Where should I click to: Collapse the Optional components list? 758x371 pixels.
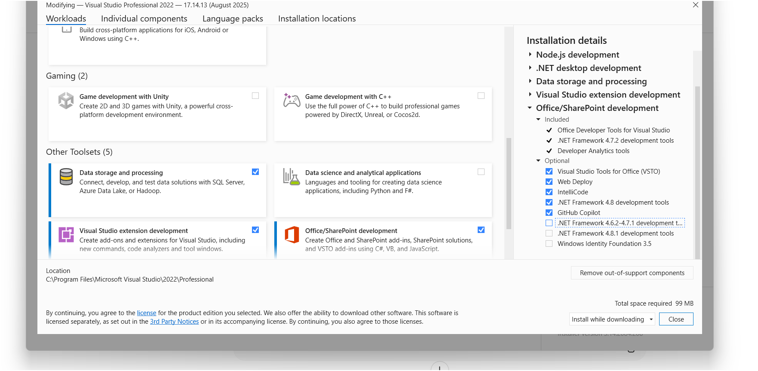538,161
